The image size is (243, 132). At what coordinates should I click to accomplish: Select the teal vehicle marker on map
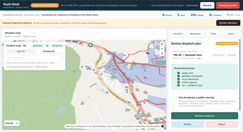(91, 45)
